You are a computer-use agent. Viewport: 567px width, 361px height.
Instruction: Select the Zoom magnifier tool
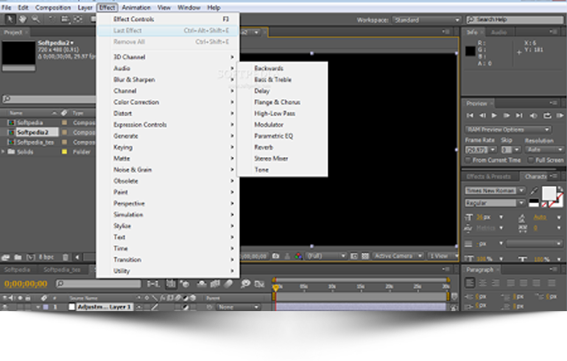pyautogui.click(x=35, y=19)
